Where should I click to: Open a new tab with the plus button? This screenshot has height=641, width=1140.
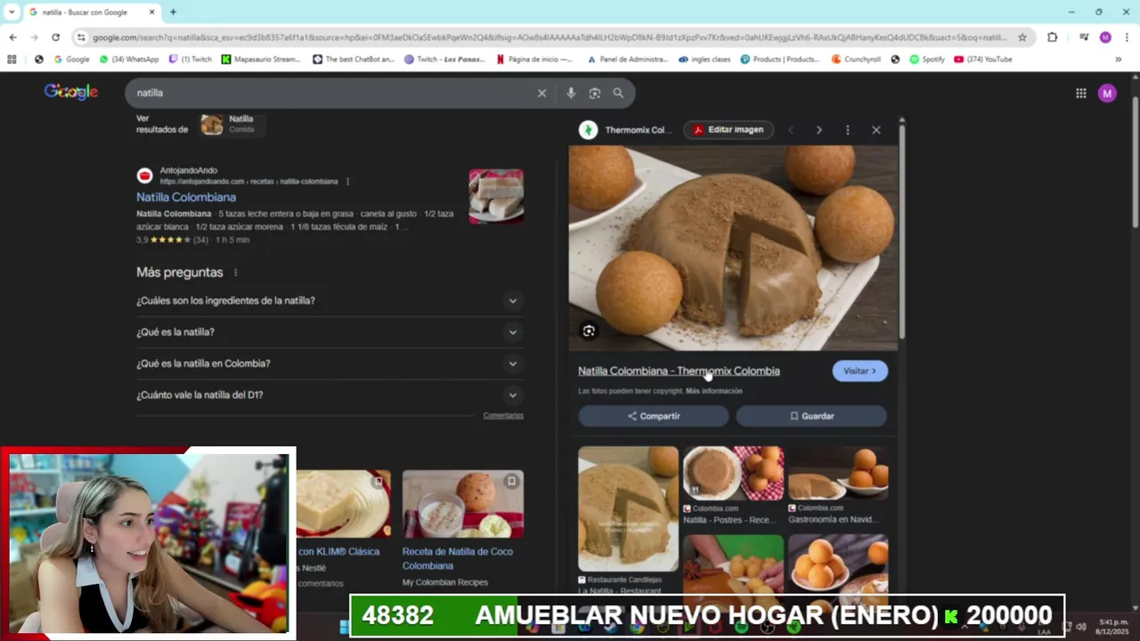click(x=173, y=12)
